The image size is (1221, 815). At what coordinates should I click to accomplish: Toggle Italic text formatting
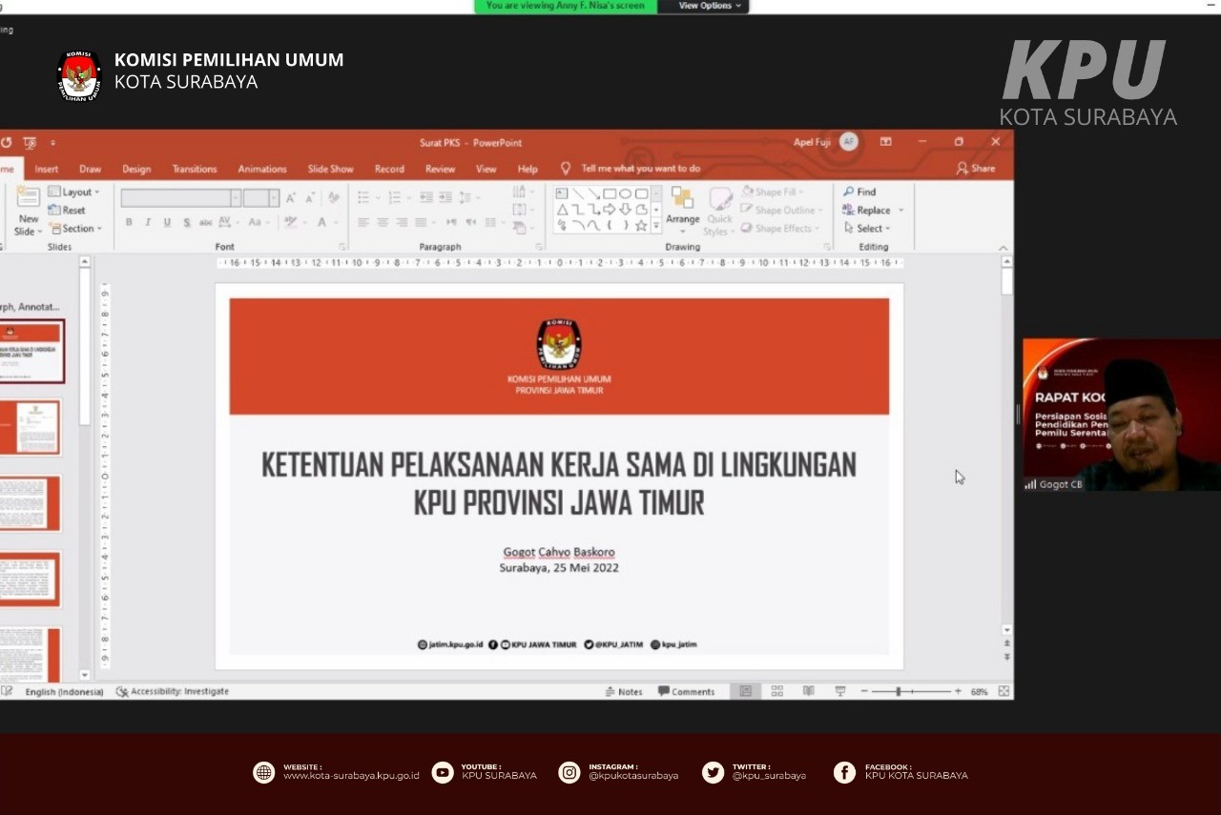[x=148, y=222]
